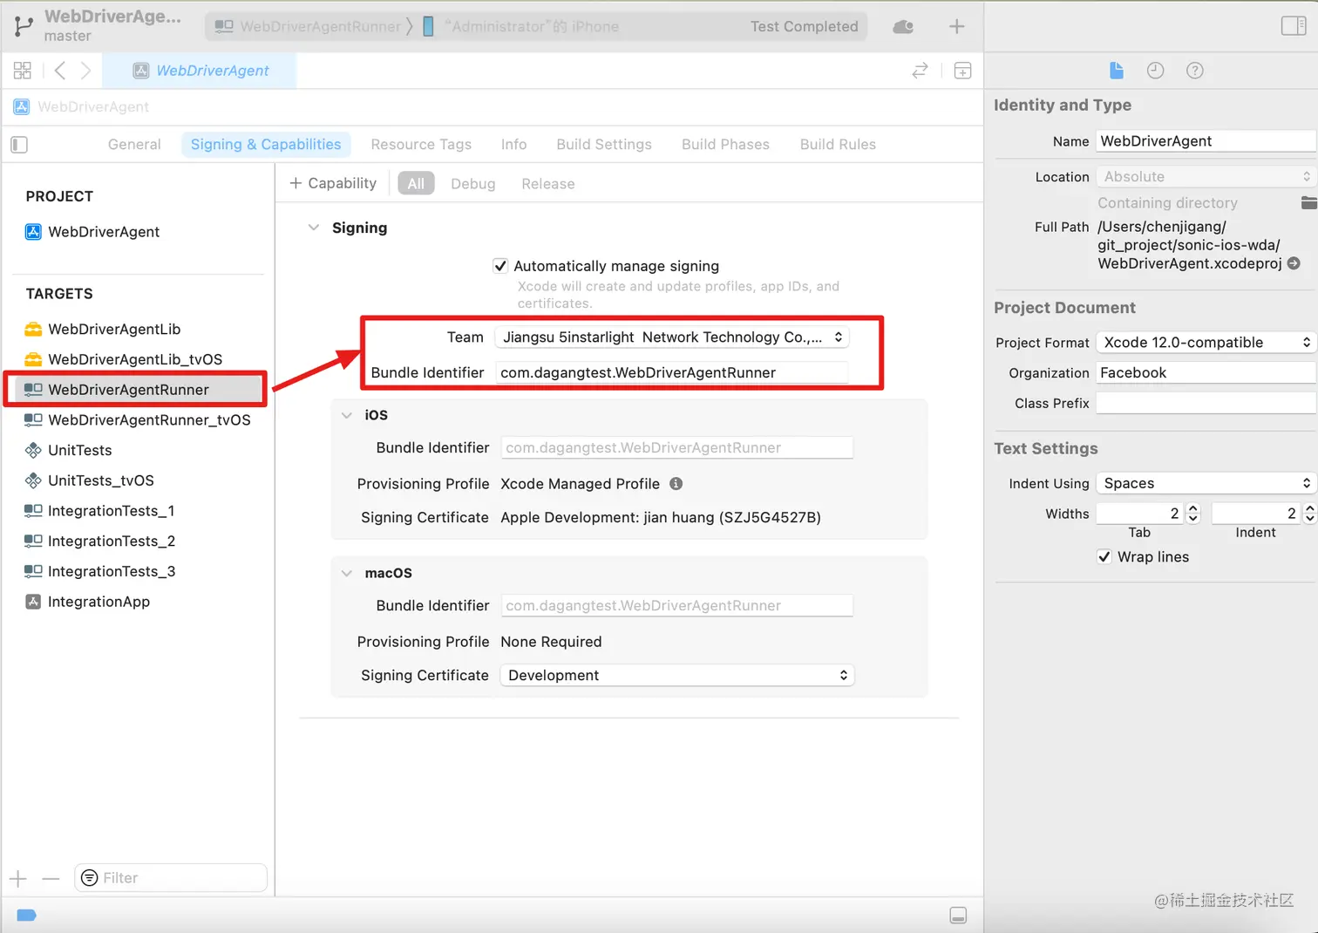Collapse the Signing section

(314, 228)
